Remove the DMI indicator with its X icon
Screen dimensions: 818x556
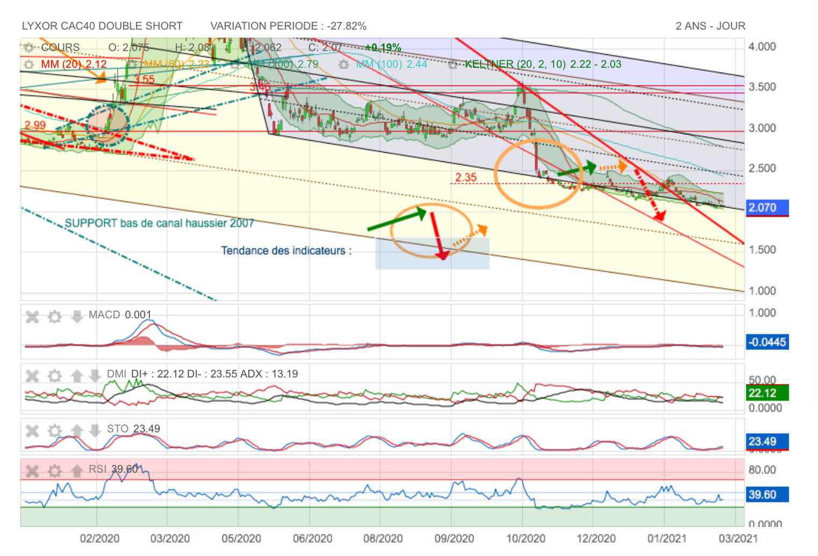(32, 375)
